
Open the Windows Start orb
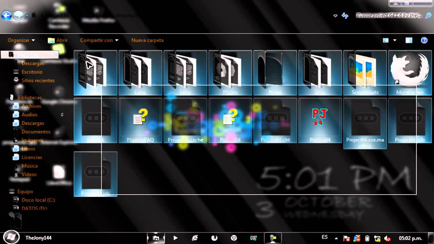[11, 238]
